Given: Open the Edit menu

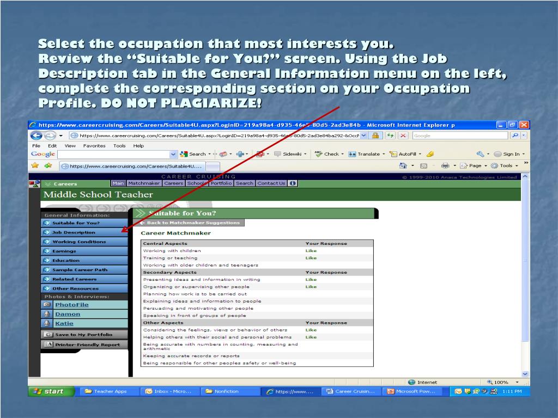Looking at the screenshot, I should [x=52, y=146].
